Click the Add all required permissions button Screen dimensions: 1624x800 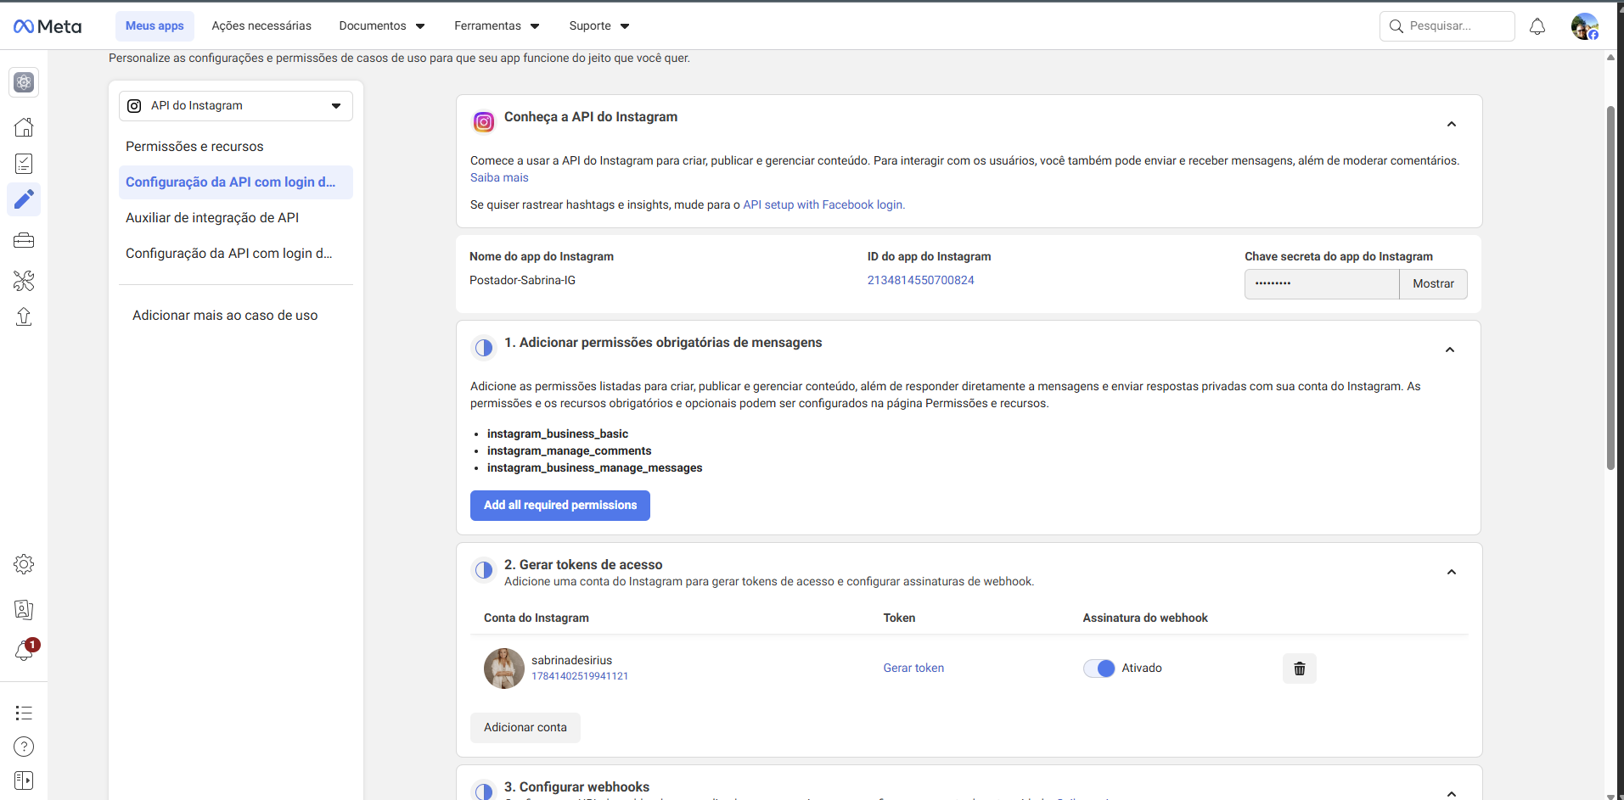(560, 506)
